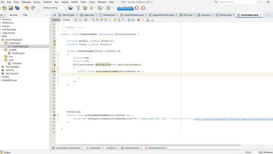This screenshot has width=273, height=154.
Task: Clean and Build the project icon
Action: pyautogui.click(x=85, y=8)
